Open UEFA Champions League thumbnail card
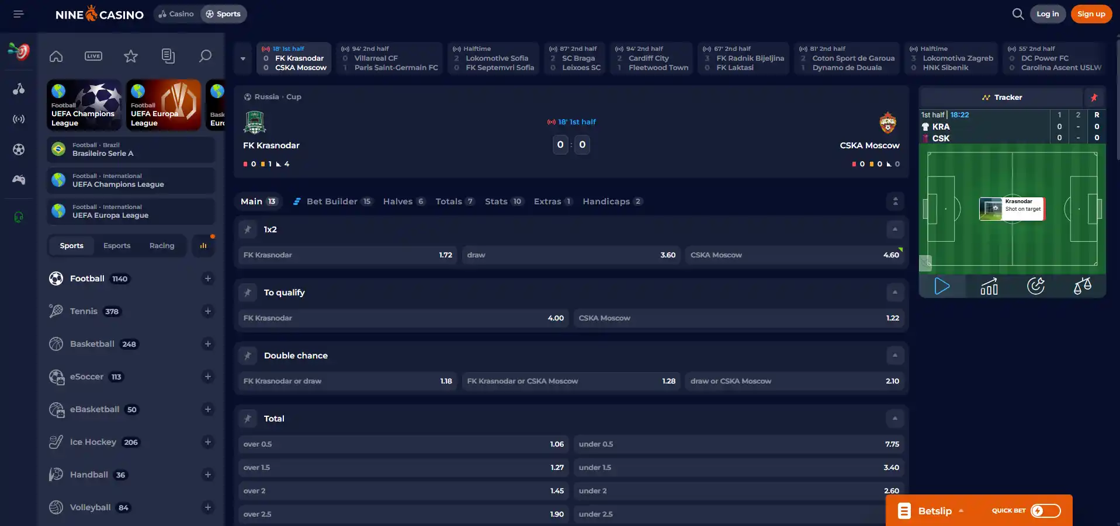This screenshot has height=526, width=1120. click(x=84, y=105)
